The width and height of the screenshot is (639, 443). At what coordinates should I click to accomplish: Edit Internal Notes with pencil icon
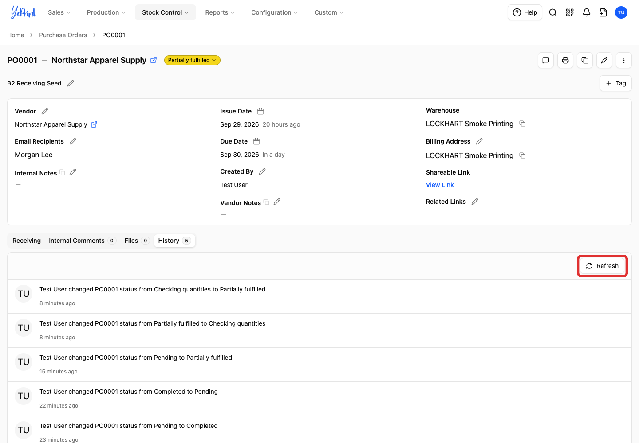pyautogui.click(x=73, y=172)
